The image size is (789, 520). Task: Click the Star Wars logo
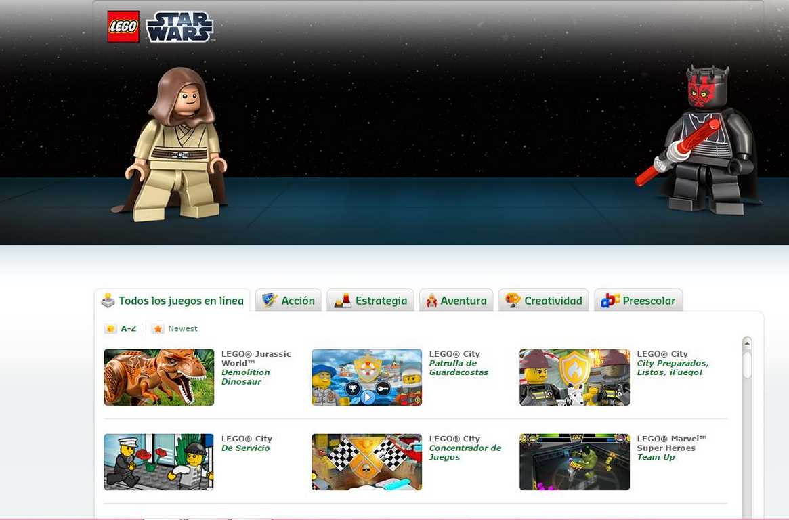tap(179, 27)
